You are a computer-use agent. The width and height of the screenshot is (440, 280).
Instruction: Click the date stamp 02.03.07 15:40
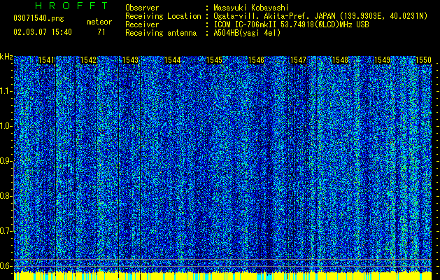(43, 32)
